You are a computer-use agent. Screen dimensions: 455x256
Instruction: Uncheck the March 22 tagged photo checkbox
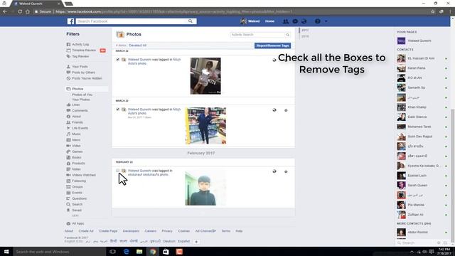tap(117, 110)
